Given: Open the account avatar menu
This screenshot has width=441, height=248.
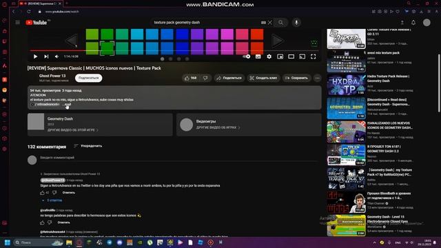Looking at the screenshot, I should pos(427,23).
